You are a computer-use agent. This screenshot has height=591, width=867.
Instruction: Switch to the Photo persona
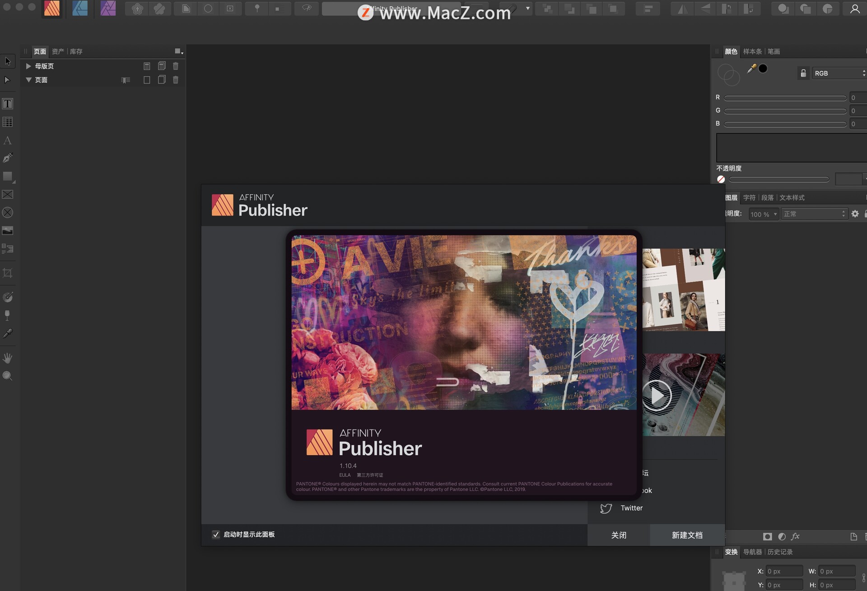(x=108, y=9)
